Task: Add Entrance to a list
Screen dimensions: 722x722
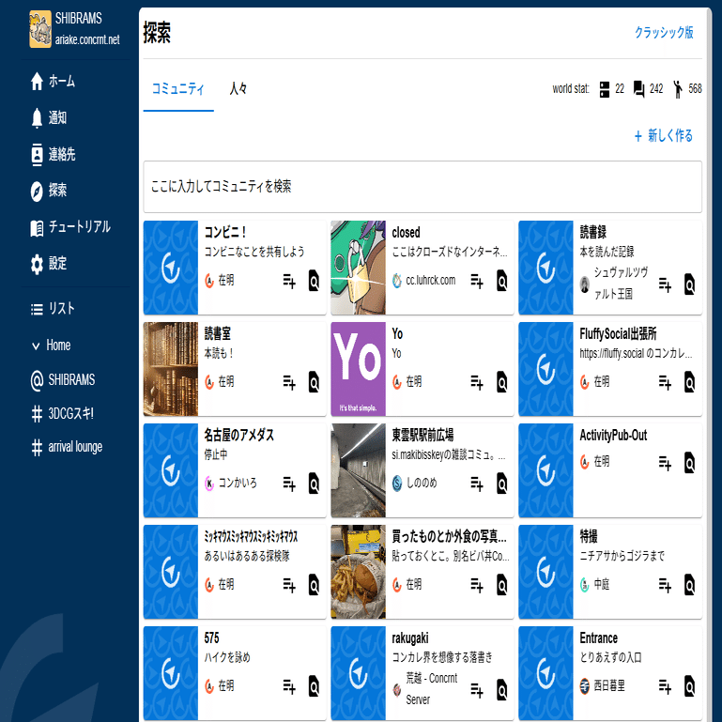Action: 665,686
